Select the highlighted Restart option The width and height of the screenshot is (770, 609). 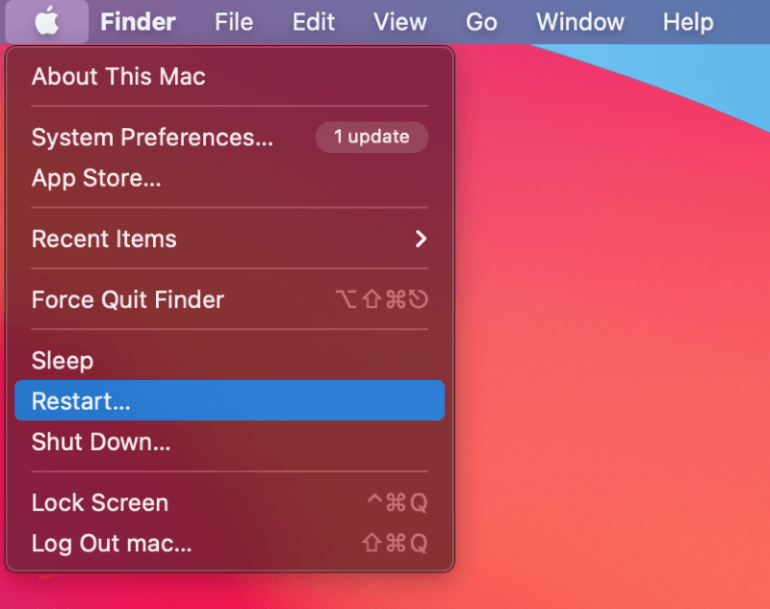[81, 401]
